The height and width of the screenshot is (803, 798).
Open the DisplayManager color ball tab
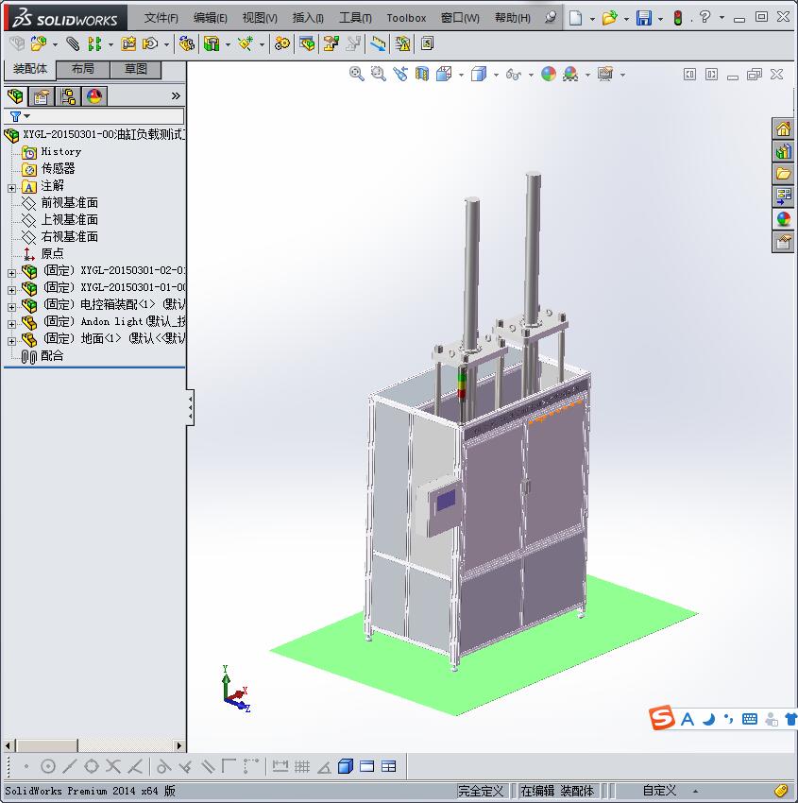(x=93, y=96)
